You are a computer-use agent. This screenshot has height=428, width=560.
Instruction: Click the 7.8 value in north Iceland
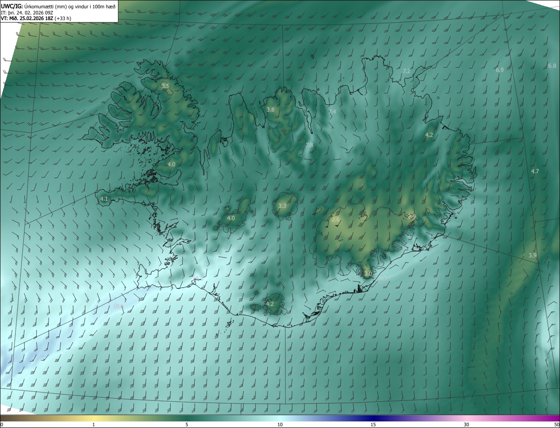pyautogui.click(x=309, y=145)
